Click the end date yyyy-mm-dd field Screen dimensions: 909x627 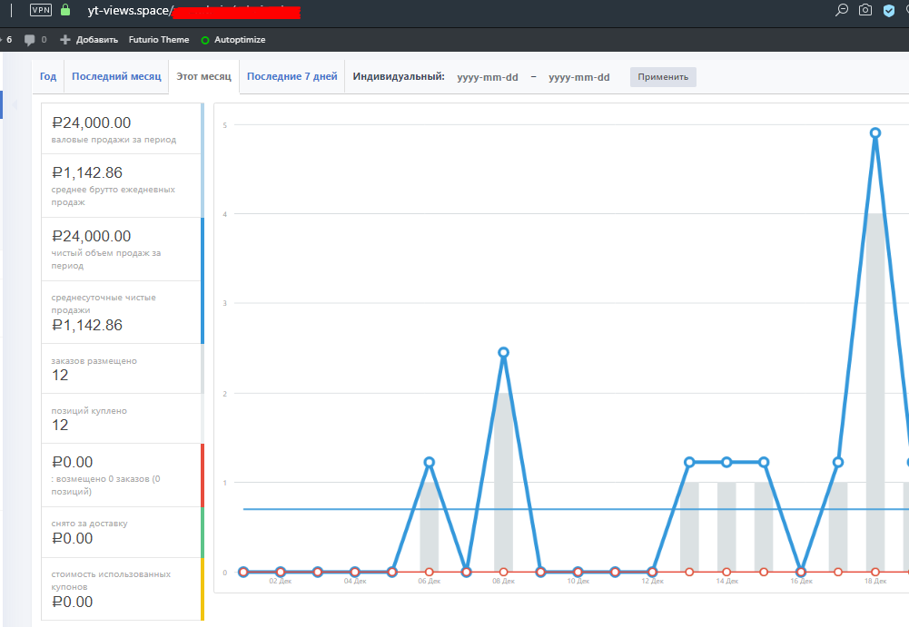tap(578, 77)
